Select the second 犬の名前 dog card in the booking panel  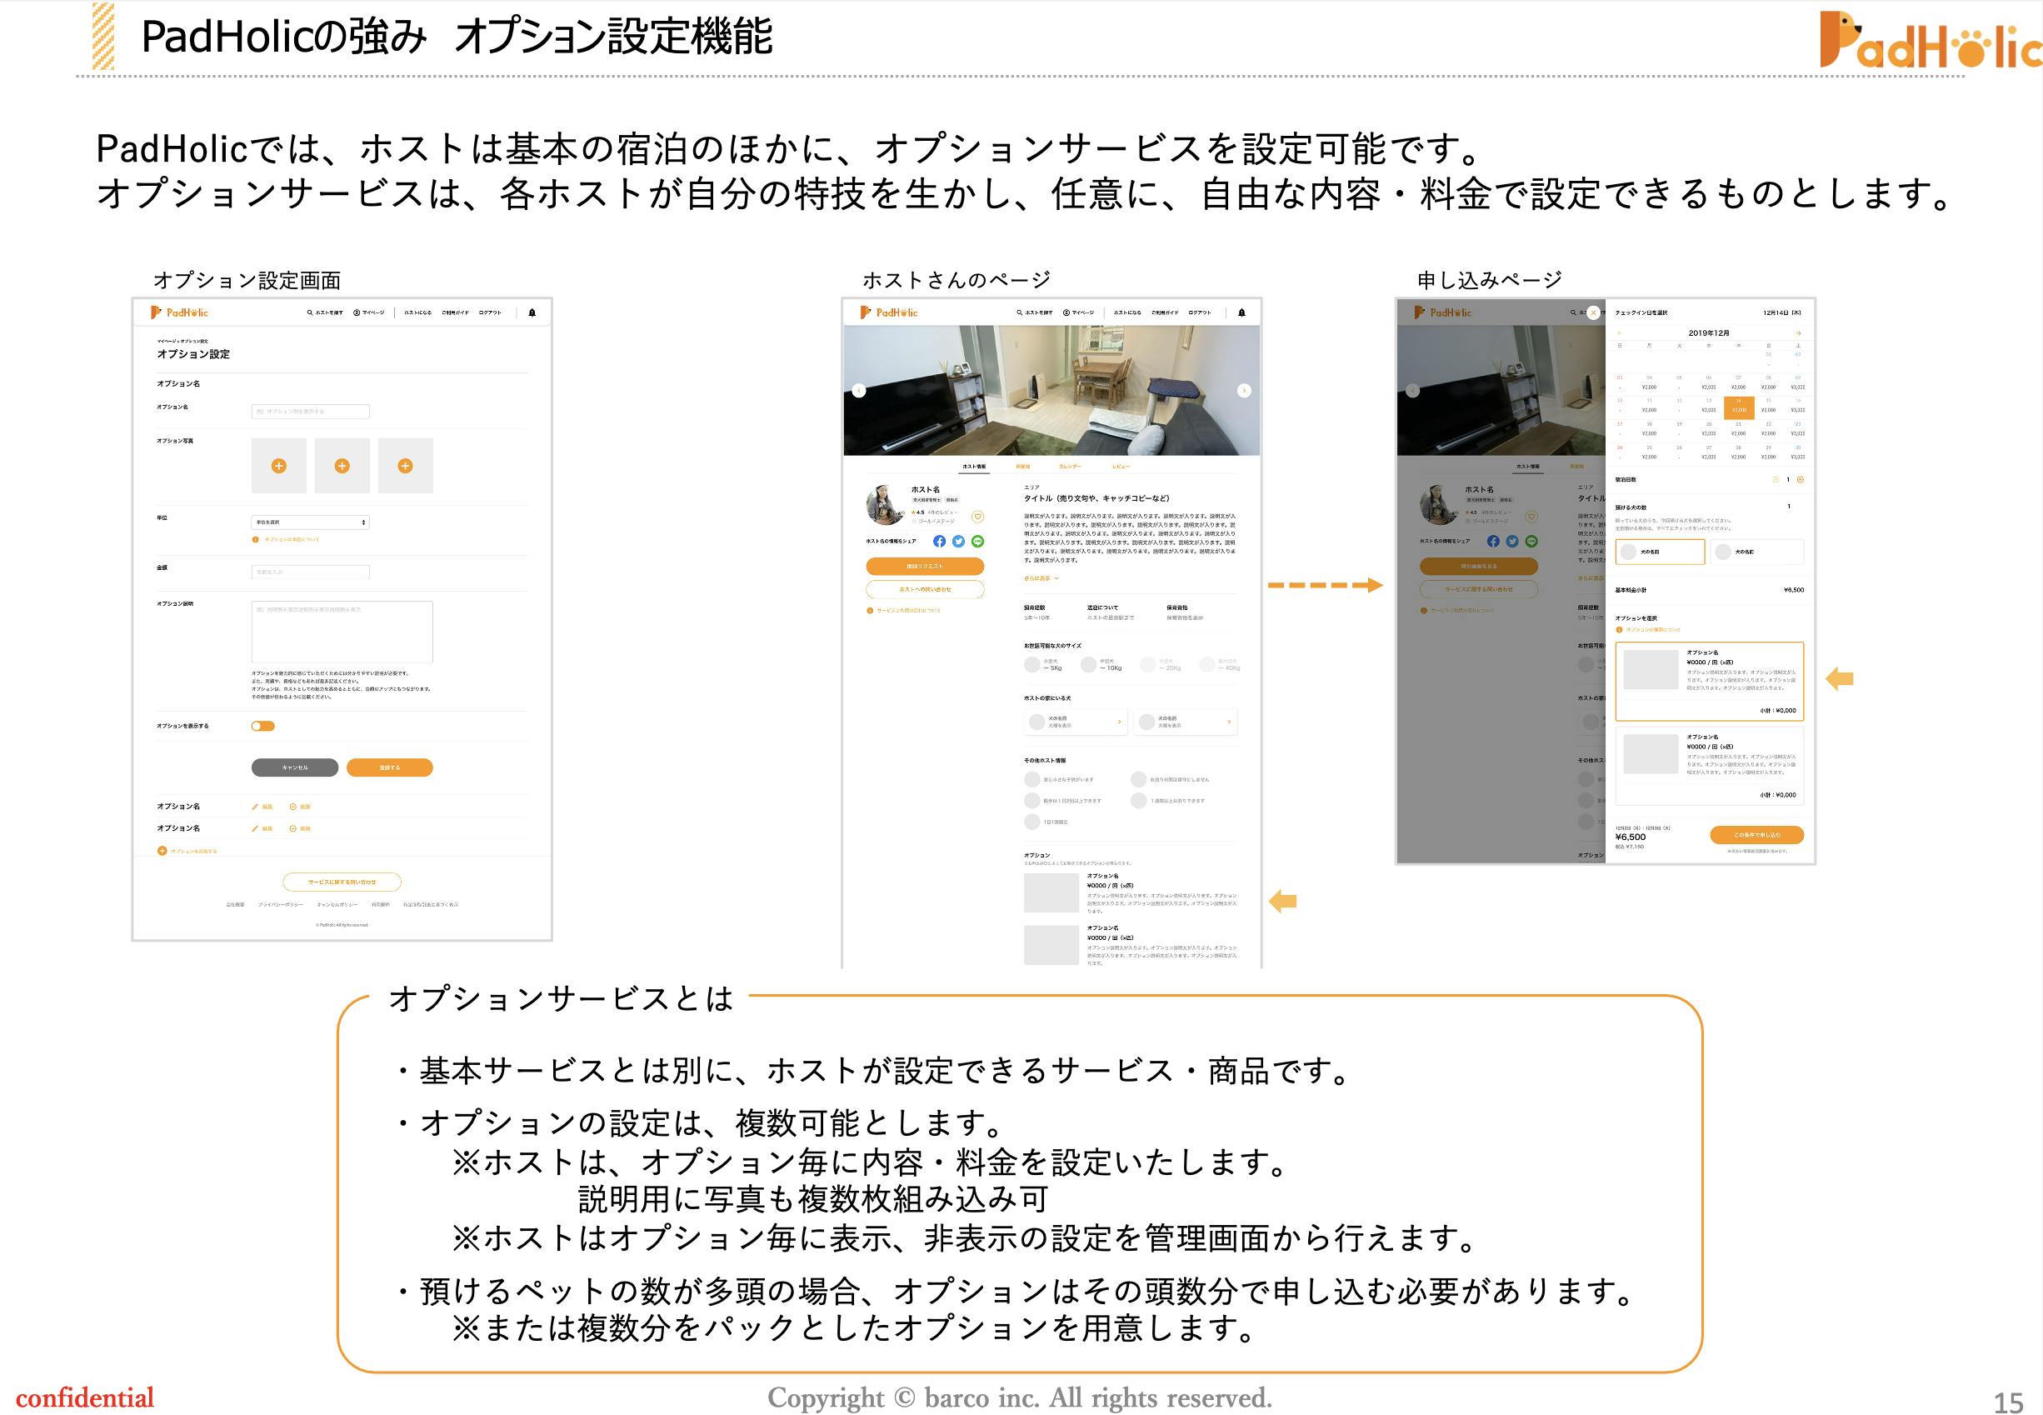1755,552
